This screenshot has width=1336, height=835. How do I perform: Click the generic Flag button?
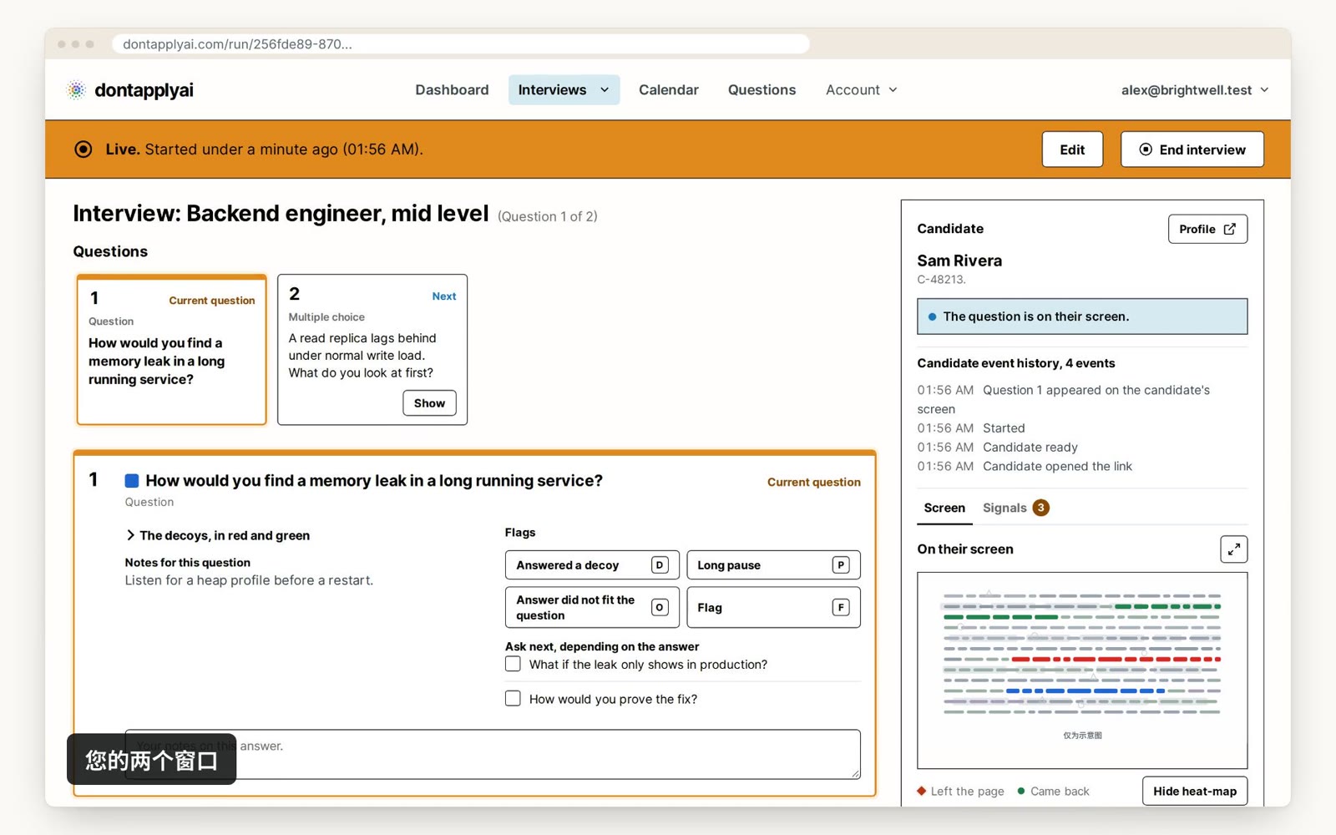pos(773,608)
